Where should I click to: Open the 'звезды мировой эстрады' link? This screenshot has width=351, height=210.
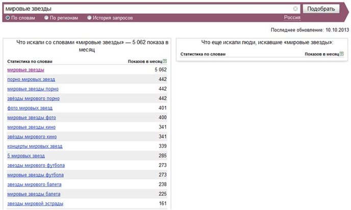[35, 204]
